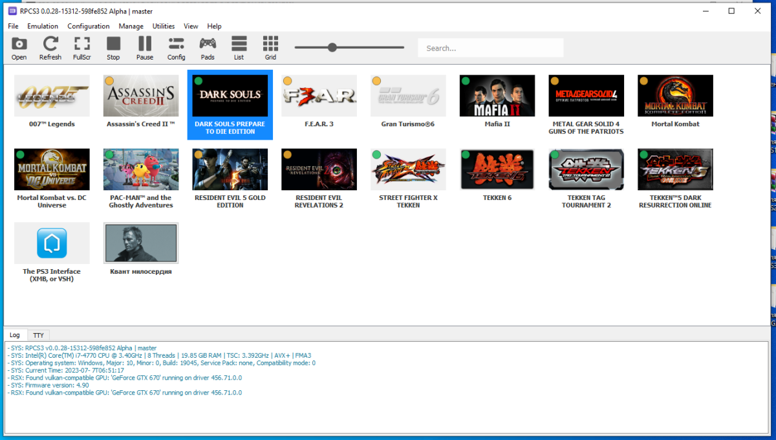Image resolution: width=776 pixels, height=440 pixels.
Task: Switch to the Log tab
Action: pyautogui.click(x=15, y=335)
